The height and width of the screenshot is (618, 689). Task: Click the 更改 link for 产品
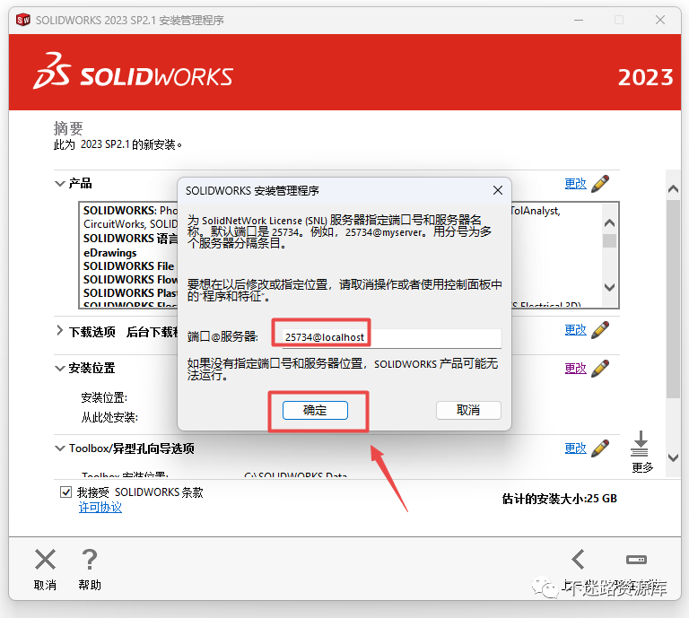(x=575, y=184)
